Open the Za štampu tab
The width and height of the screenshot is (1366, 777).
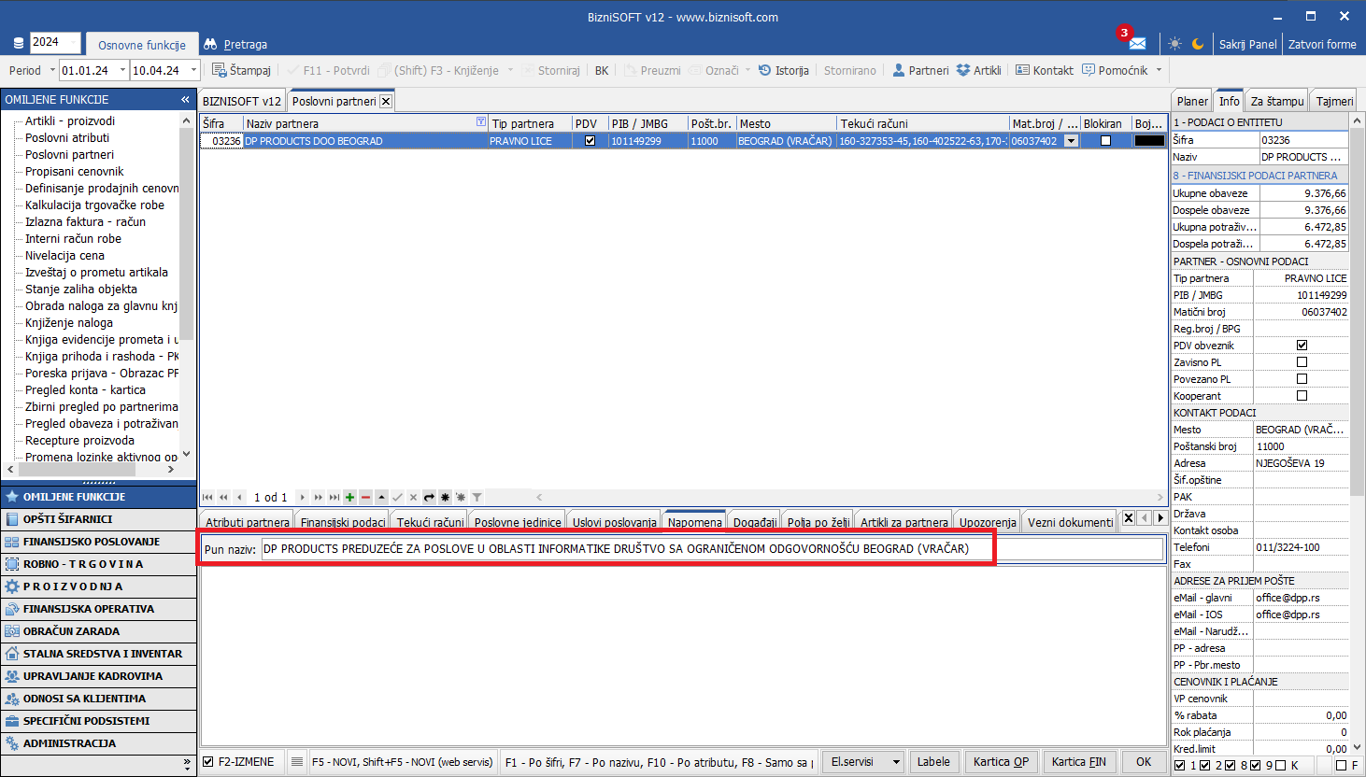coord(1276,101)
